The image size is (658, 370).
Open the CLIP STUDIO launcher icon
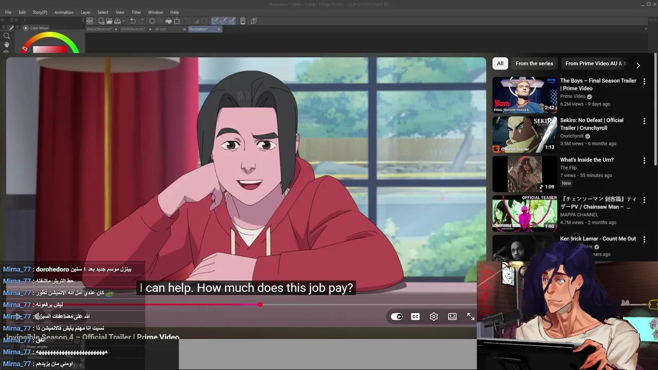(x=89, y=21)
